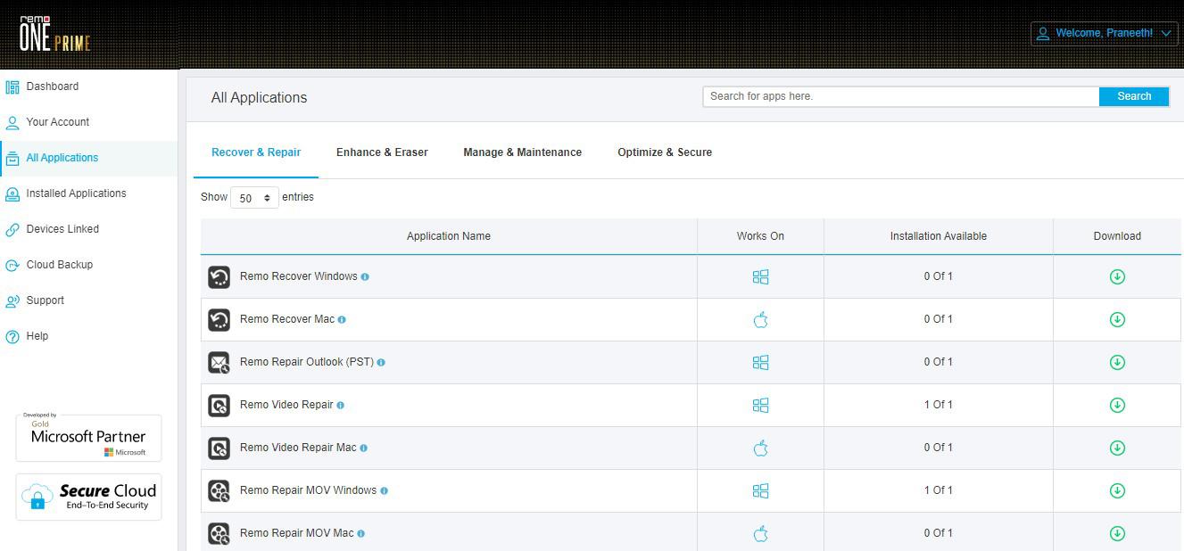The width and height of the screenshot is (1184, 551).
Task: Click the Remo Video Repair Mac app icon
Action: [219, 448]
